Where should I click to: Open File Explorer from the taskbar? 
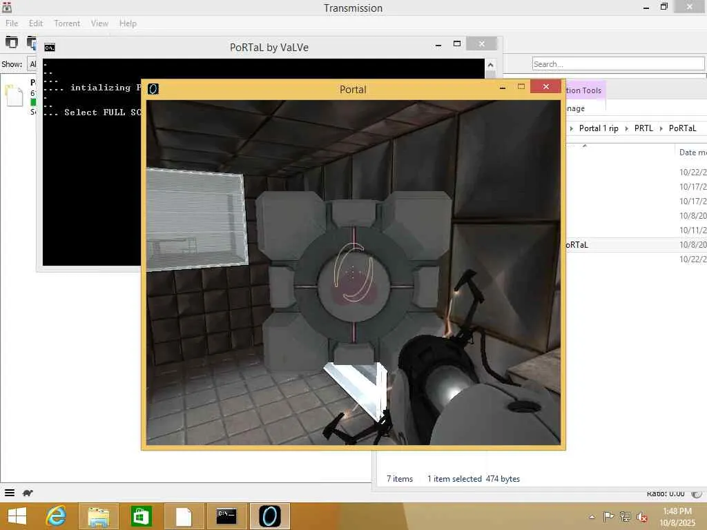98,516
